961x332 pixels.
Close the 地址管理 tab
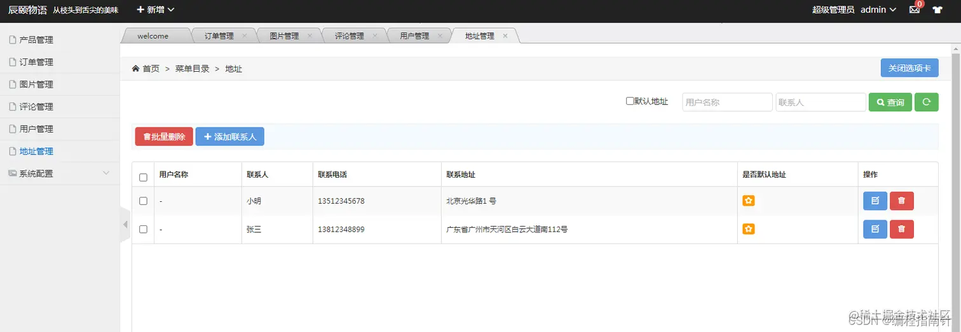click(x=505, y=36)
